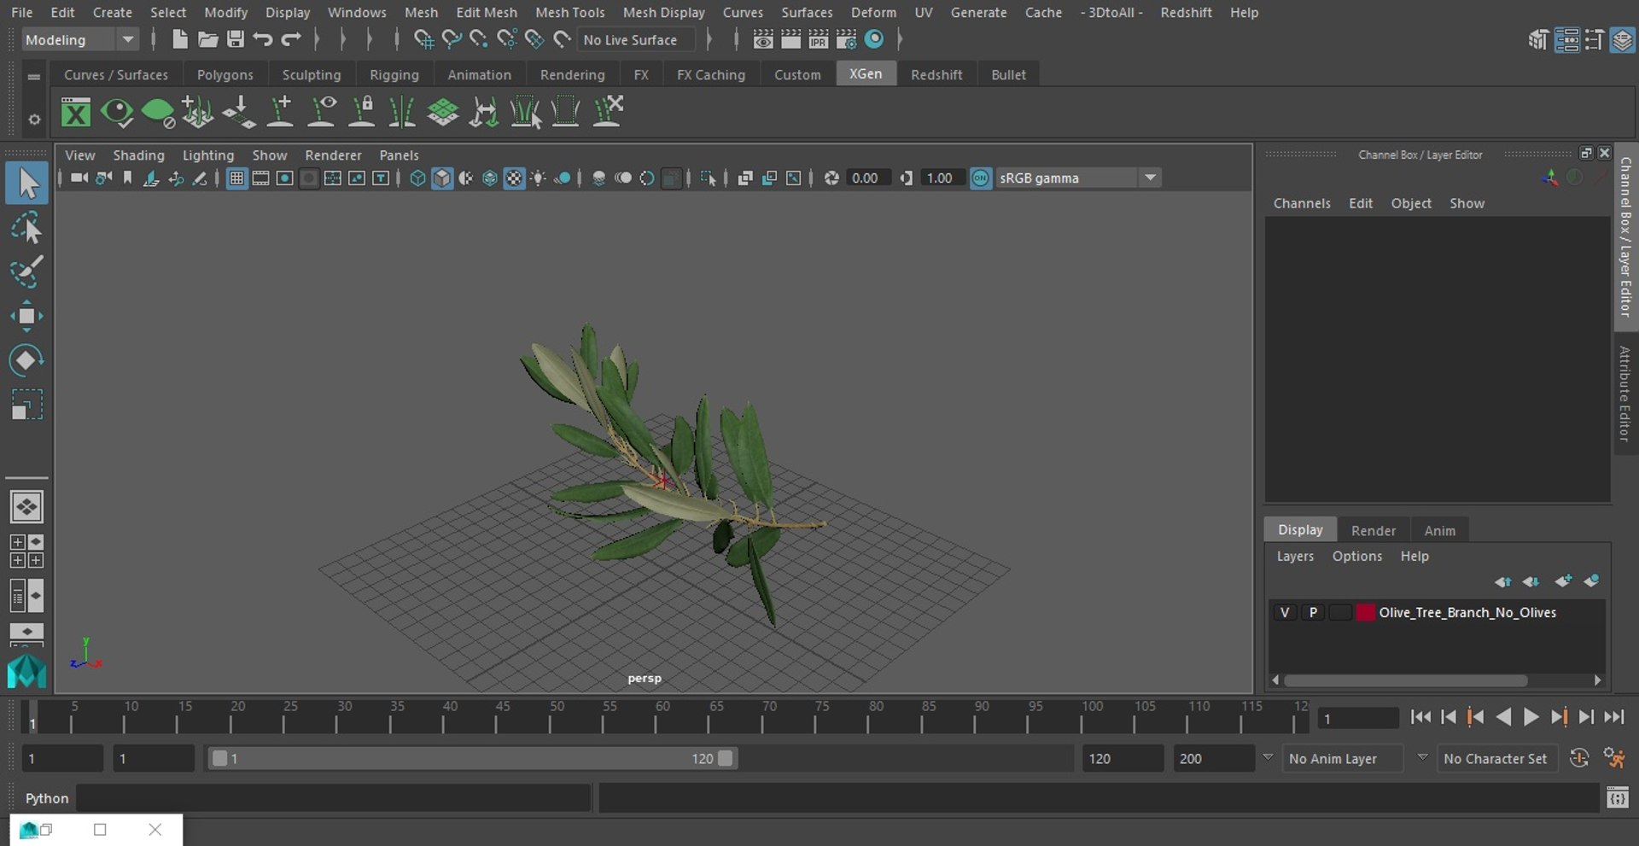
Task: Toggle textured display in viewport
Action: [514, 178]
